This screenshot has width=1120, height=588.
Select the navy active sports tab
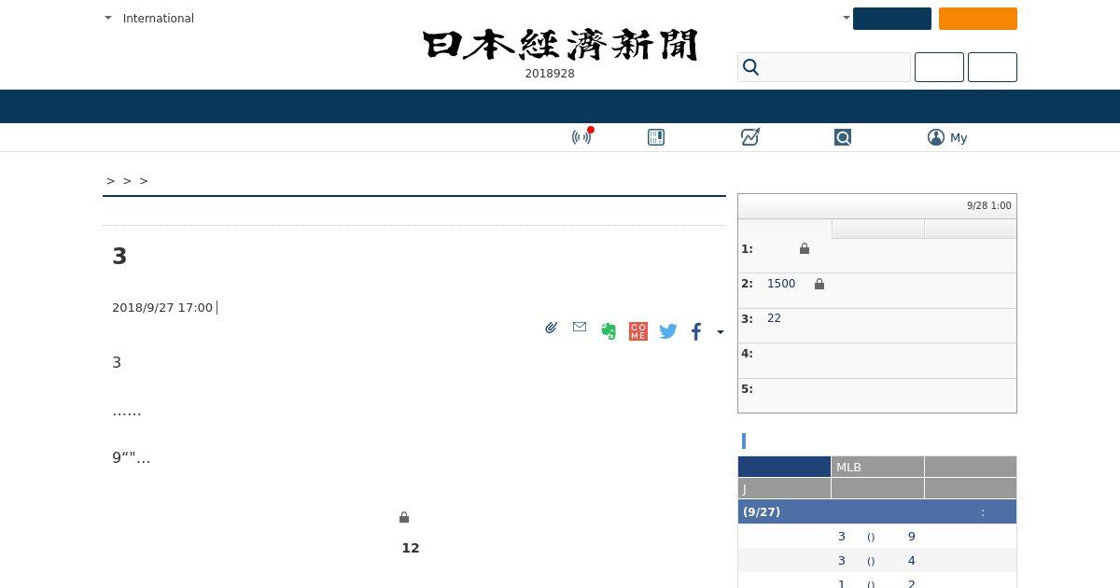[x=784, y=467]
